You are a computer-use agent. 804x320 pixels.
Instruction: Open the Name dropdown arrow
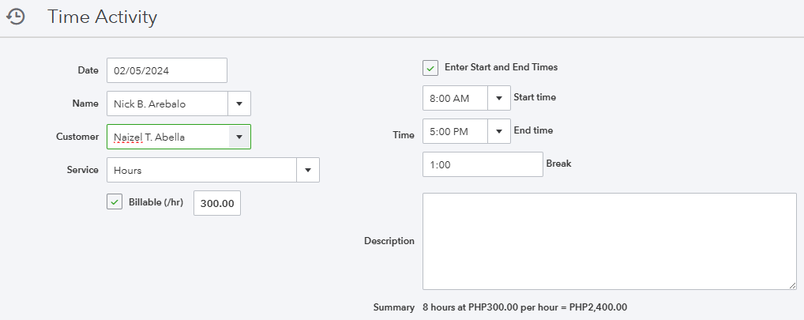point(239,104)
